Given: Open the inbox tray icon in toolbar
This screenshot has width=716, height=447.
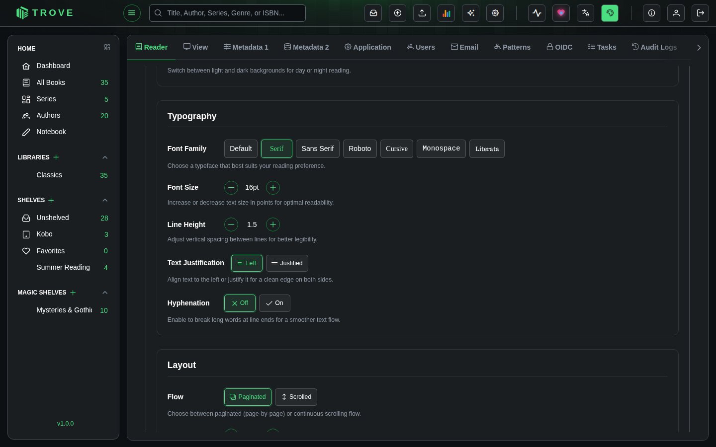Looking at the screenshot, I should 373,13.
